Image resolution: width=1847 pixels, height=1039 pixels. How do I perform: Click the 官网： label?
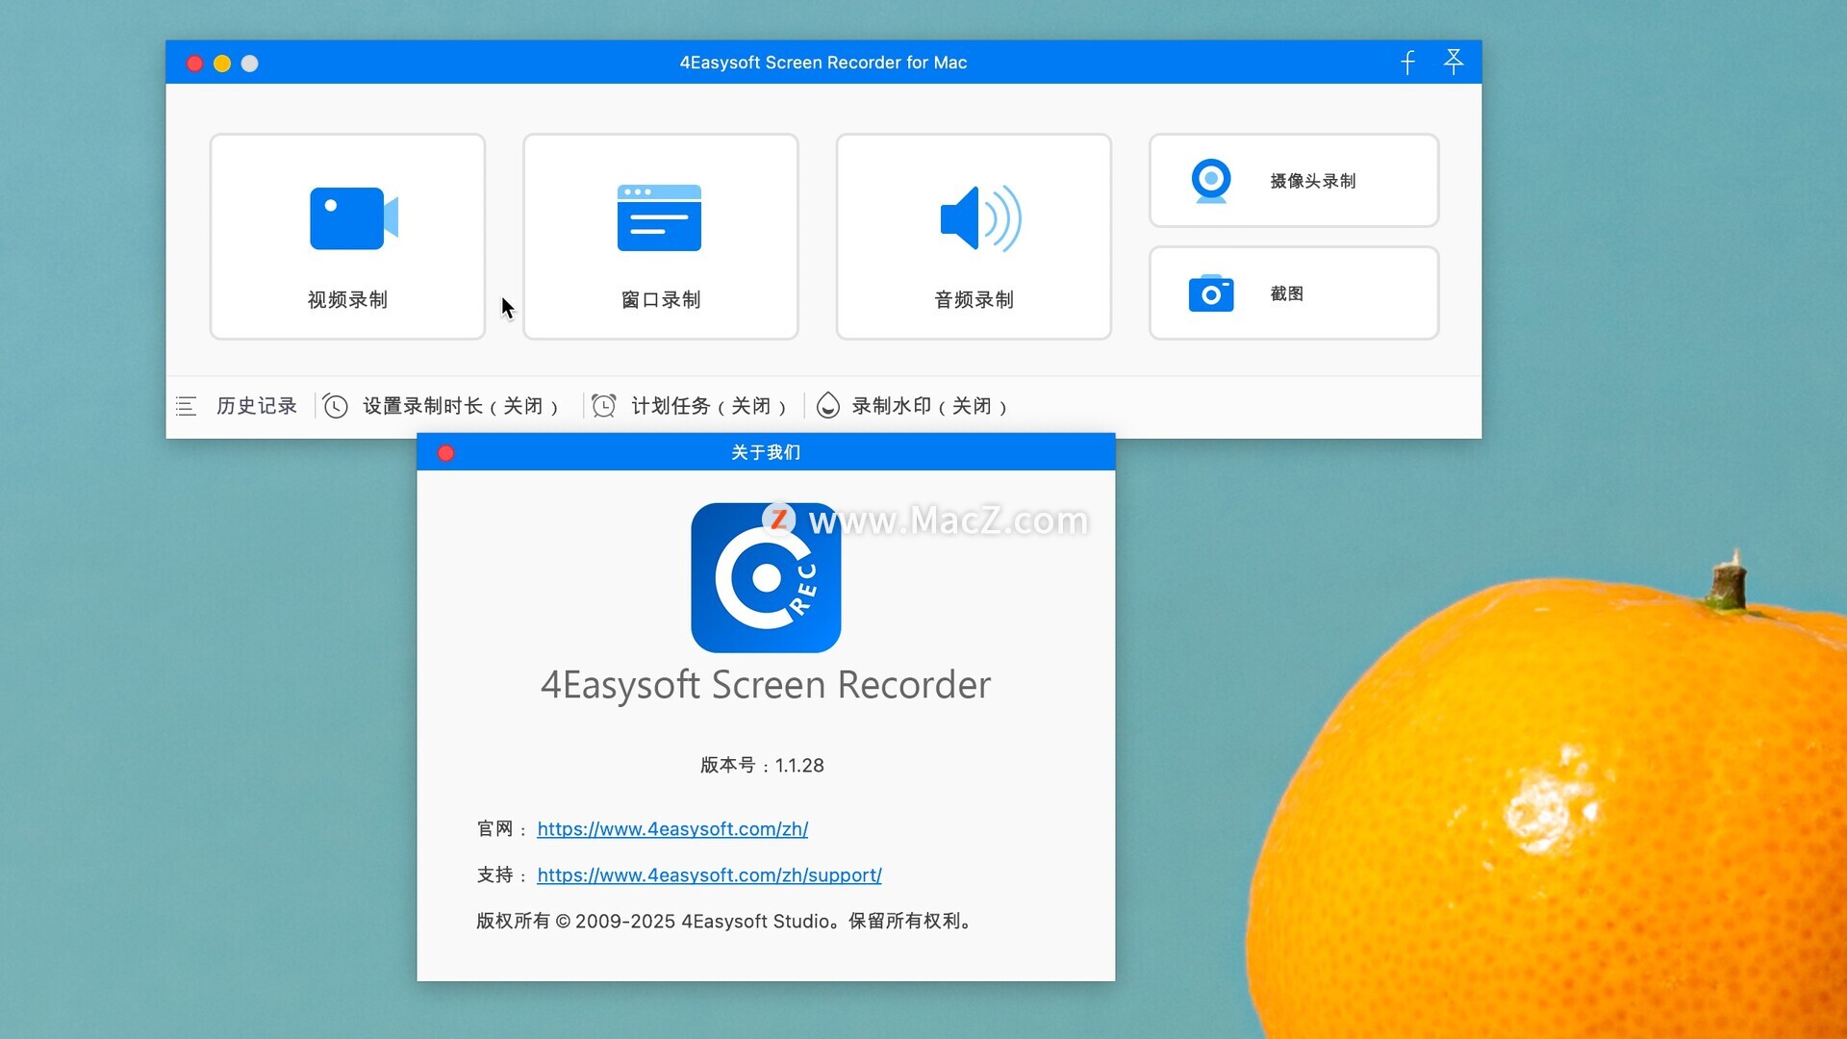coord(502,829)
